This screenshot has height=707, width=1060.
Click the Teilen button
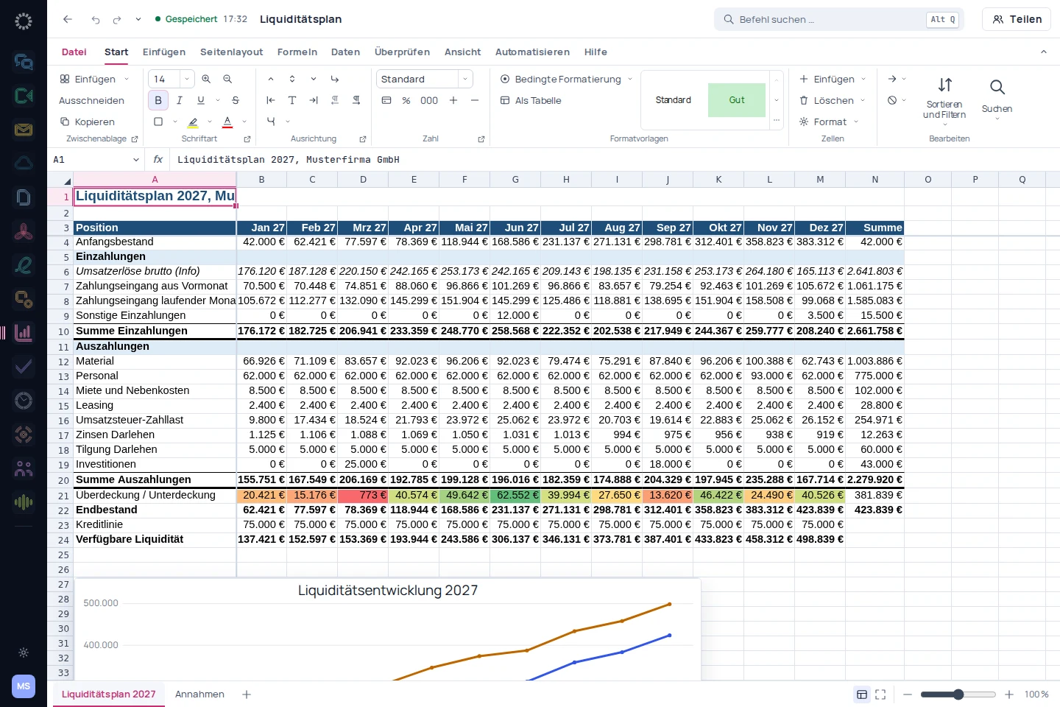coord(1017,19)
